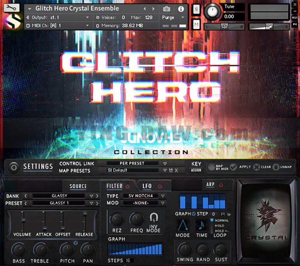Toggle the Filter power button
The height and width of the screenshot is (266, 300).
pyautogui.click(x=128, y=186)
